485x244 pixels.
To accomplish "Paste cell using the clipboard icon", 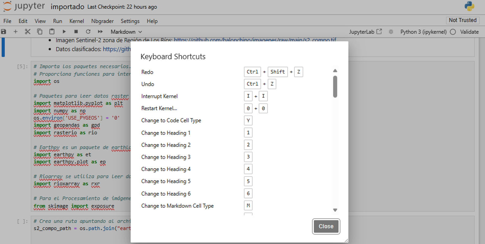I will coord(52,32).
